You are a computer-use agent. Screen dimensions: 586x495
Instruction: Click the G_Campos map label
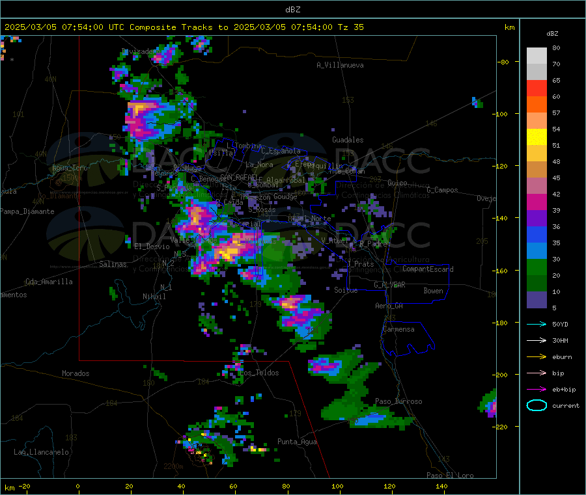[443, 190]
